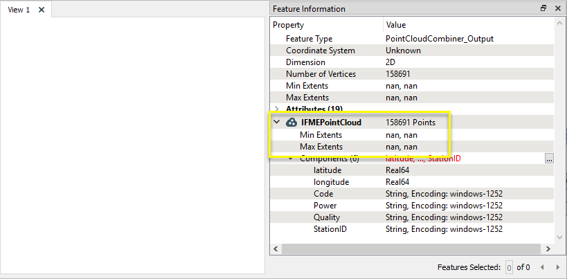Open the components ellipsis button

[x=549, y=159]
